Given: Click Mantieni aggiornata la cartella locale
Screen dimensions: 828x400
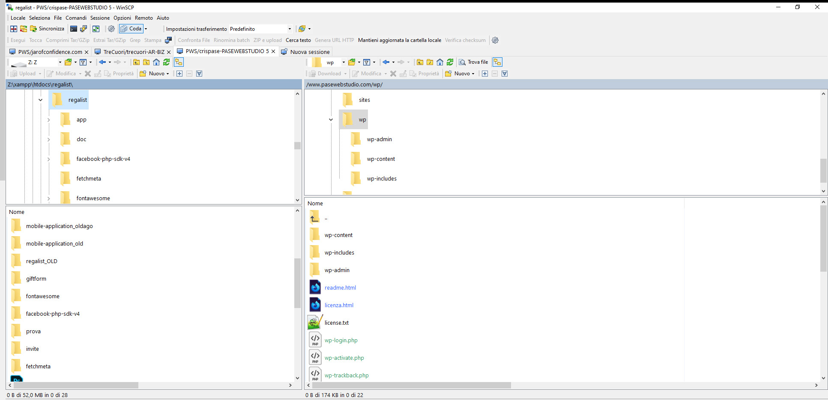Looking at the screenshot, I should 399,40.
